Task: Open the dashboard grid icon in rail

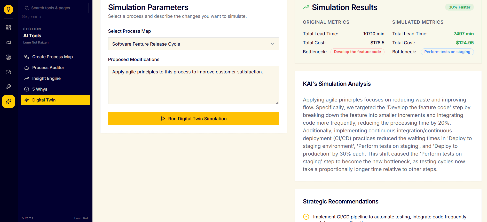Action: (x=8, y=28)
